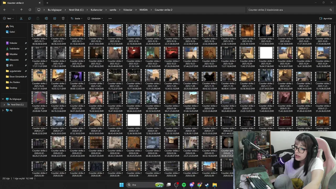Open Steam from the taskbar
This screenshot has height=189, width=336.
pos(207,185)
